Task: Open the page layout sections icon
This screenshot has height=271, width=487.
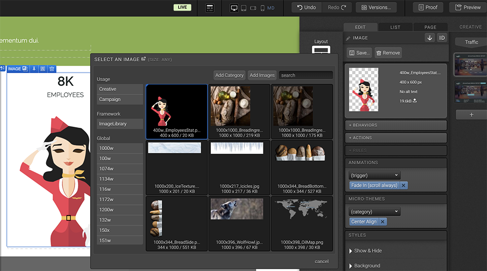Action: [209, 8]
